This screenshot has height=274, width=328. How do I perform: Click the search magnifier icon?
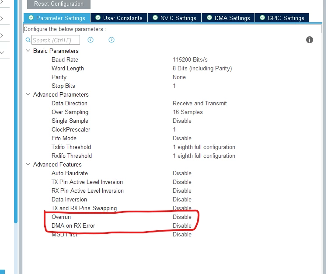28,40
